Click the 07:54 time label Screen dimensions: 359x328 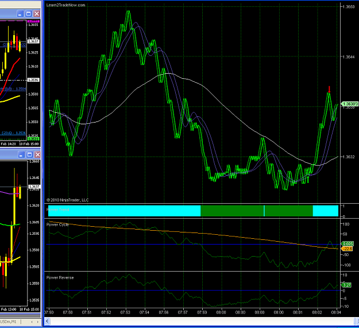(x=145, y=312)
